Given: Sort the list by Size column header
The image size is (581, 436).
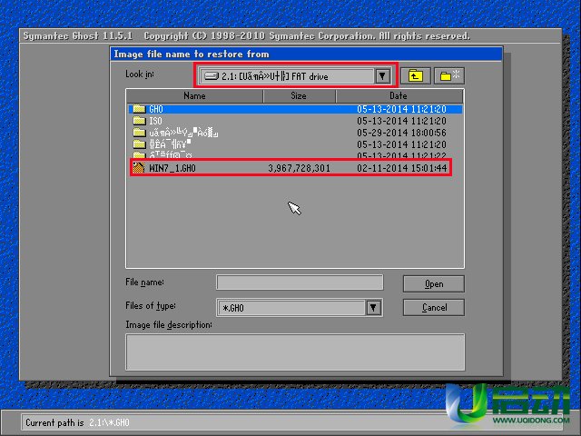Looking at the screenshot, I should point(299,96).
